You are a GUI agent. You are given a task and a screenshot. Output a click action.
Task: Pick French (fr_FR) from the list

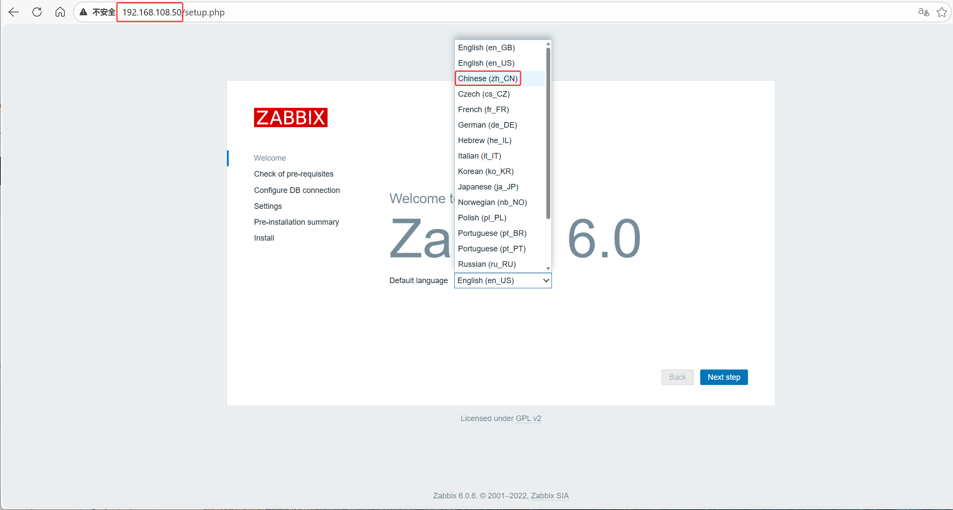(x=500, y=110)
